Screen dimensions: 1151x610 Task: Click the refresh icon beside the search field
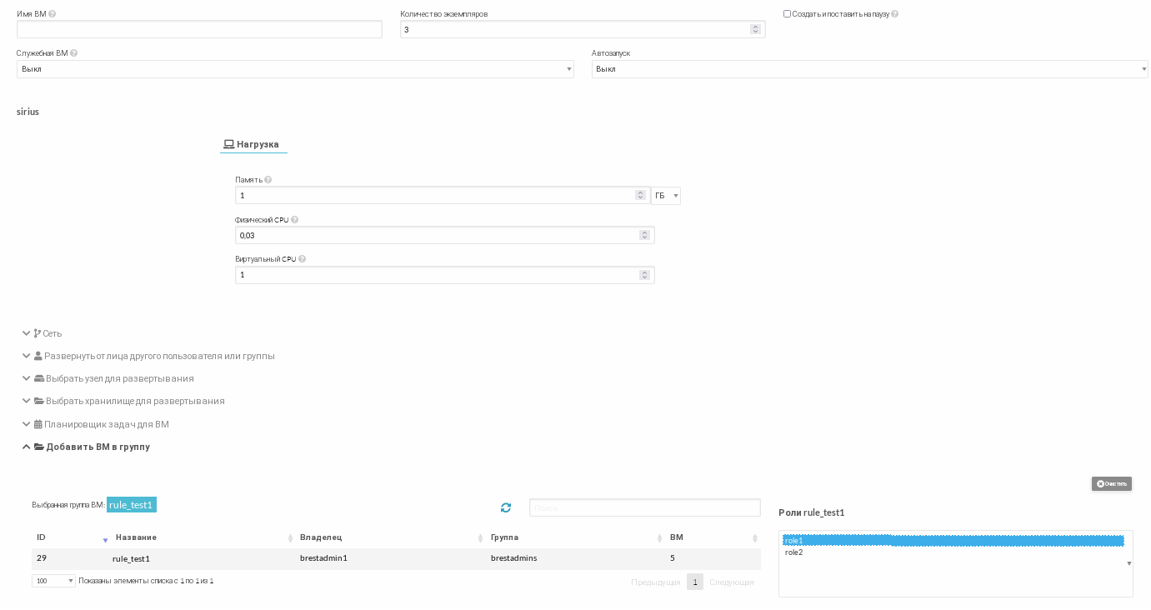click(x=505, y=507)
